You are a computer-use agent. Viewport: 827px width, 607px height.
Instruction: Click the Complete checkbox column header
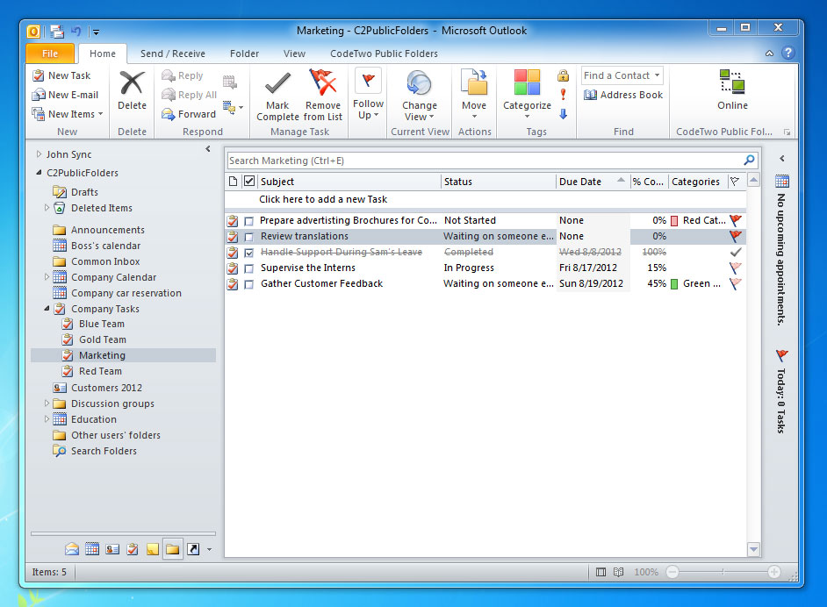tap(249, 182)
